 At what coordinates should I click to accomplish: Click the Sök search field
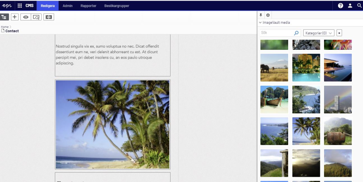click(x=277, y=33)
